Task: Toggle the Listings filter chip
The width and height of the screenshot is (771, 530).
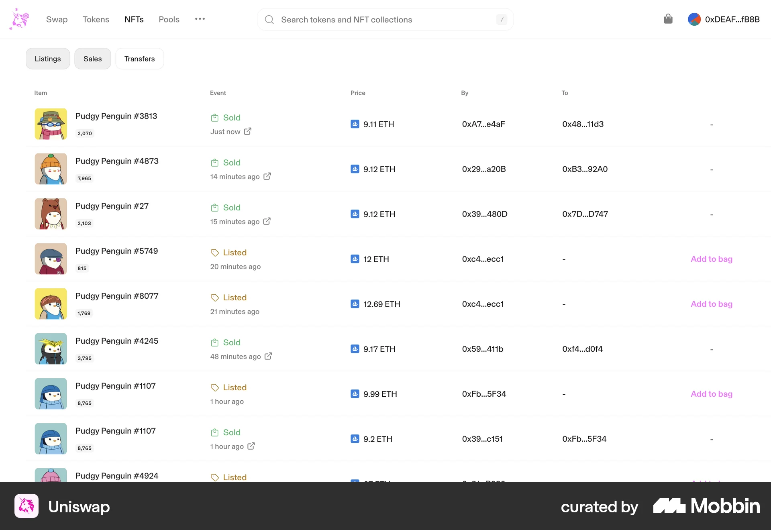Action: (x=47, y=58)
